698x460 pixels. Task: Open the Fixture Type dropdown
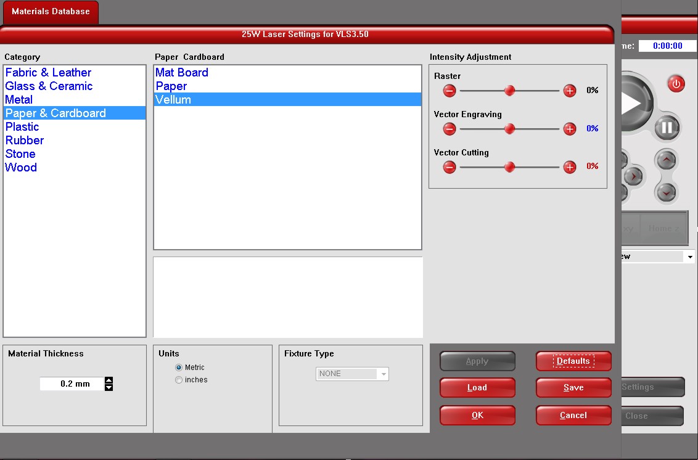[384, 374]
